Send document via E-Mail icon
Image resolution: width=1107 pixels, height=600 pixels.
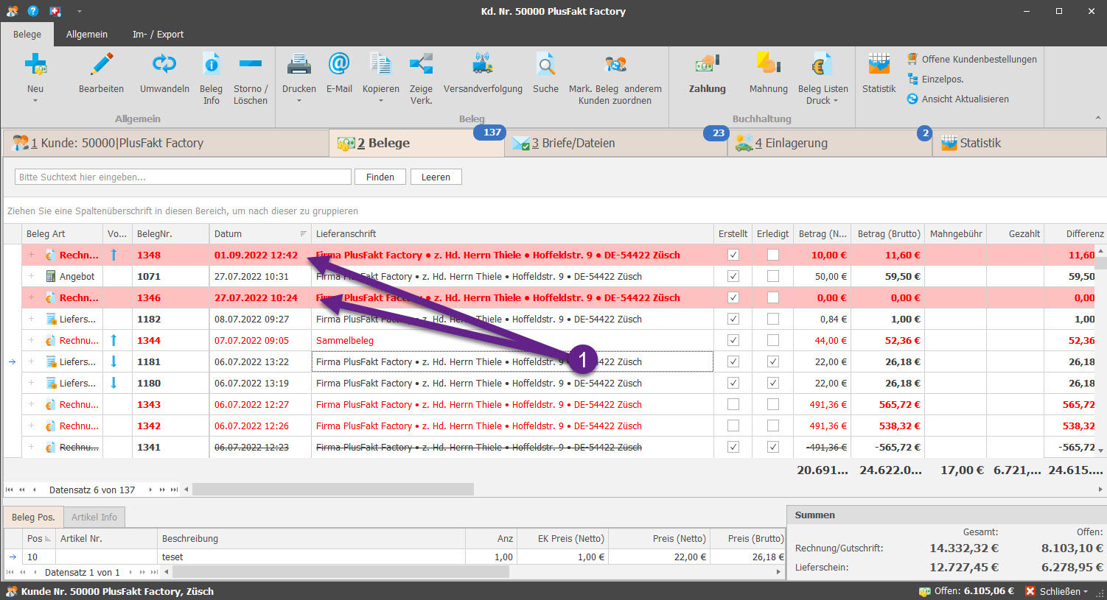point(339,65)
